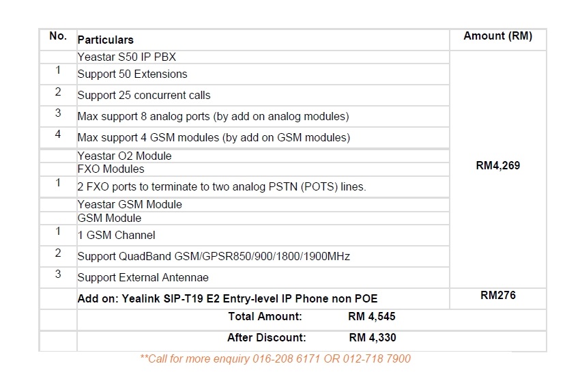
Task: Click the "1 GSM Channel" row
Action: [x=116, y=235]
